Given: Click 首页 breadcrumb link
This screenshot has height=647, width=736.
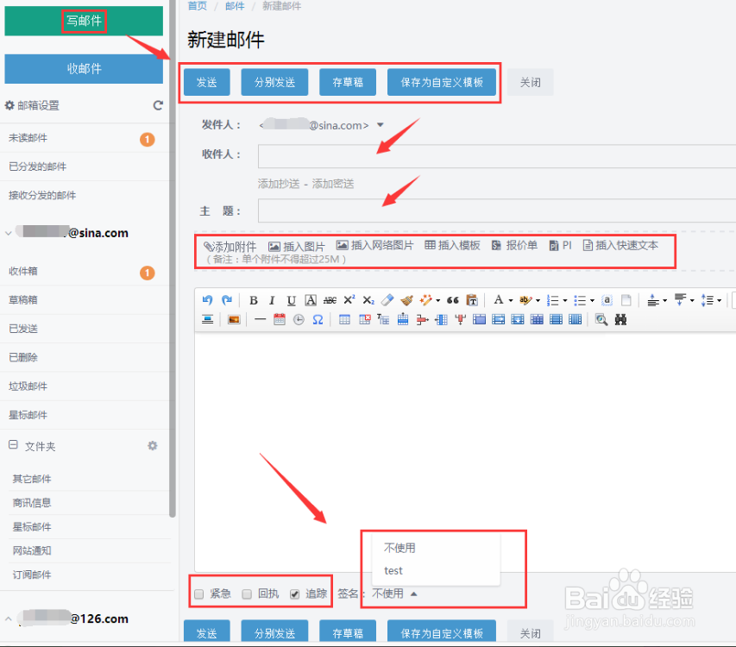Looking at the screenshot, I should [x=197, y=6].
